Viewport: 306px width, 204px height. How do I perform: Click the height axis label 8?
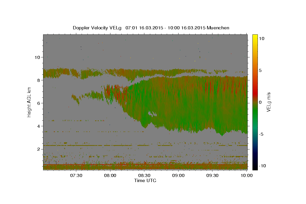(x=39, y=80)
